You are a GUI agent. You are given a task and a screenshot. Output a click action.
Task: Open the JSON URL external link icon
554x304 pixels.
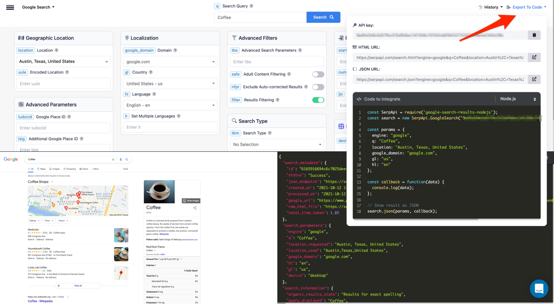tap(534, 79)
